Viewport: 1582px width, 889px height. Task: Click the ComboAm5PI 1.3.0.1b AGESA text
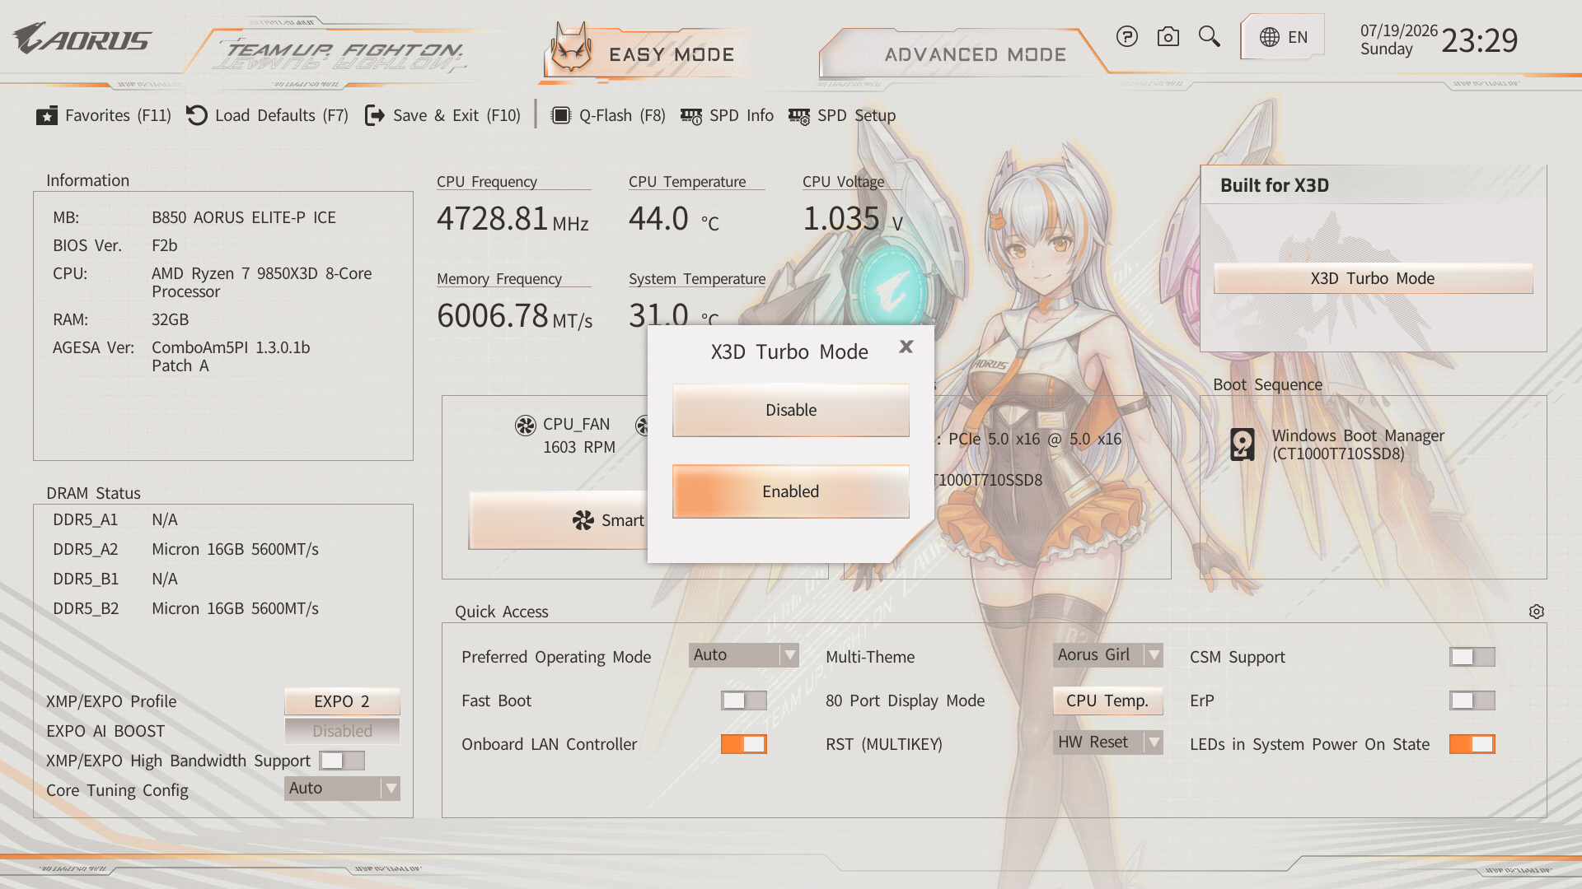[231, 356]
